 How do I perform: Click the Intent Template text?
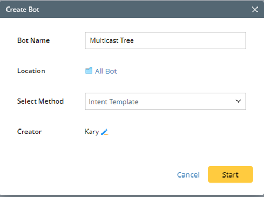point(113,102)
